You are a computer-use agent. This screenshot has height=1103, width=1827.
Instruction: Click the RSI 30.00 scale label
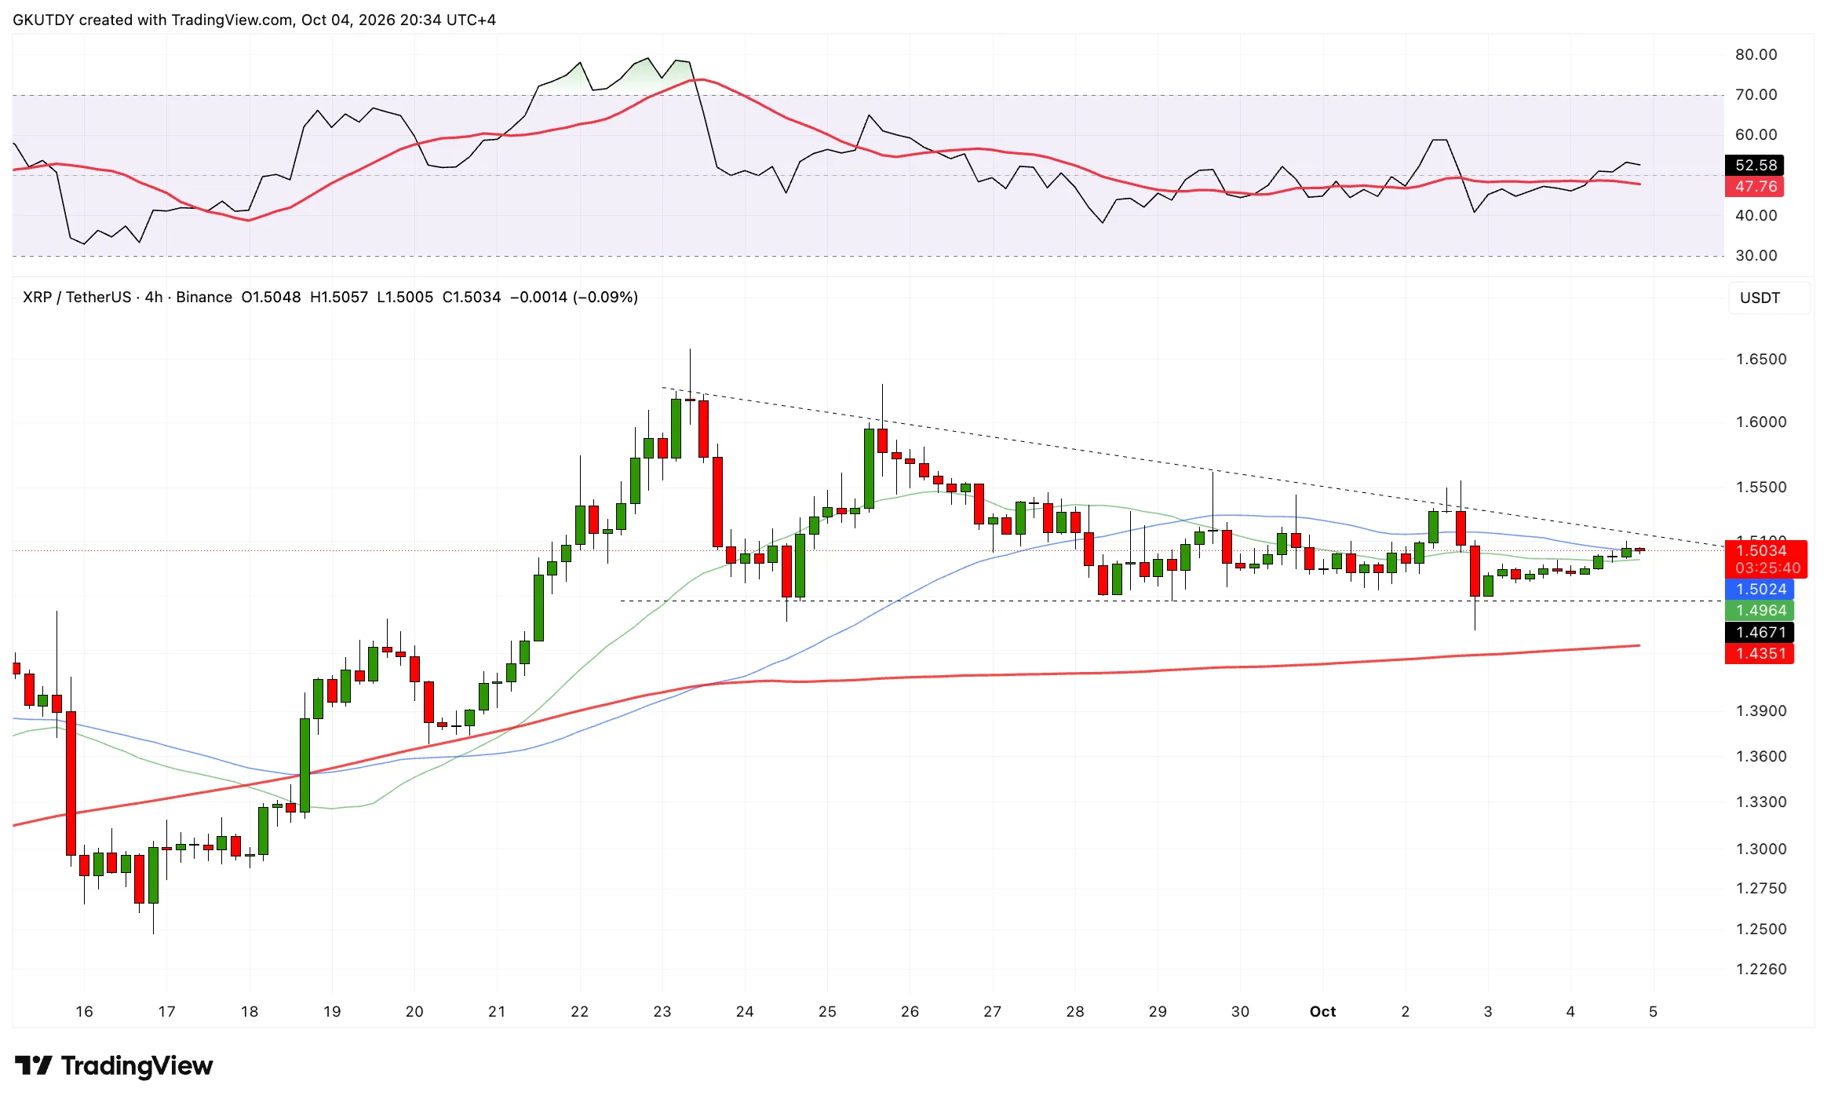point(1756,255)
